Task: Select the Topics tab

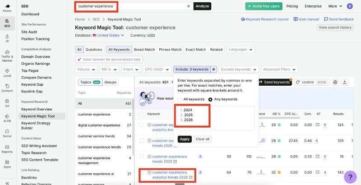Action: tap(90, 82)
